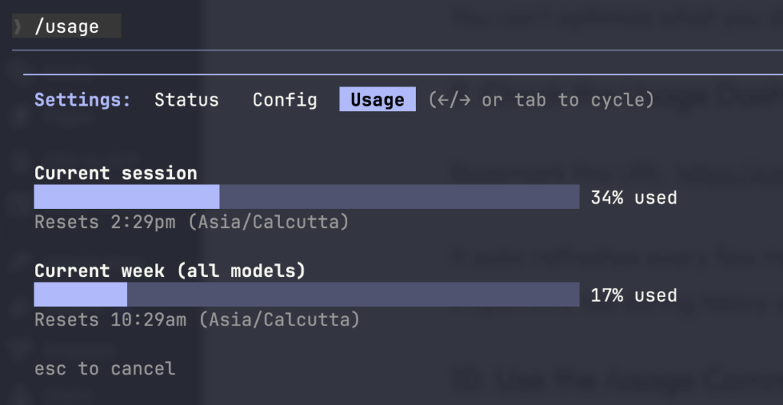Click the "Current week (all models)" heading
The image size is (783, 405).
[170, 270]
